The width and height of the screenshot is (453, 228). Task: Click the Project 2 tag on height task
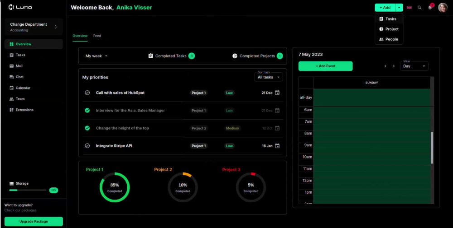tap(199, 128)
